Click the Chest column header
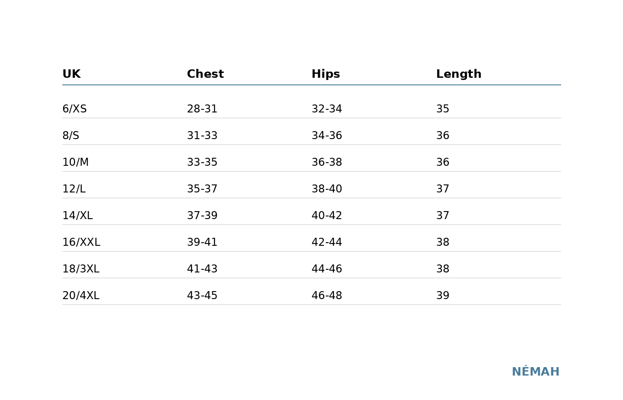 coord(205,74)
